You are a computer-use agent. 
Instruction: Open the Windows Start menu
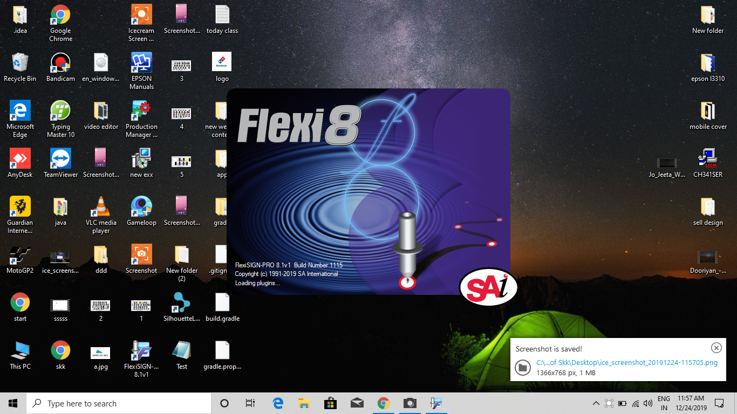13,403
